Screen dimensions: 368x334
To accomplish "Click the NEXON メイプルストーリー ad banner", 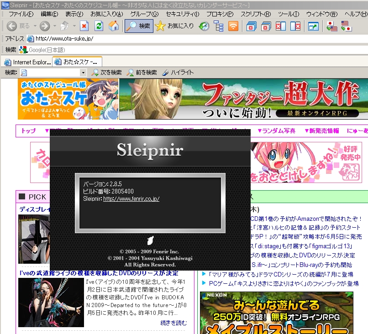I will pos(277,313).
